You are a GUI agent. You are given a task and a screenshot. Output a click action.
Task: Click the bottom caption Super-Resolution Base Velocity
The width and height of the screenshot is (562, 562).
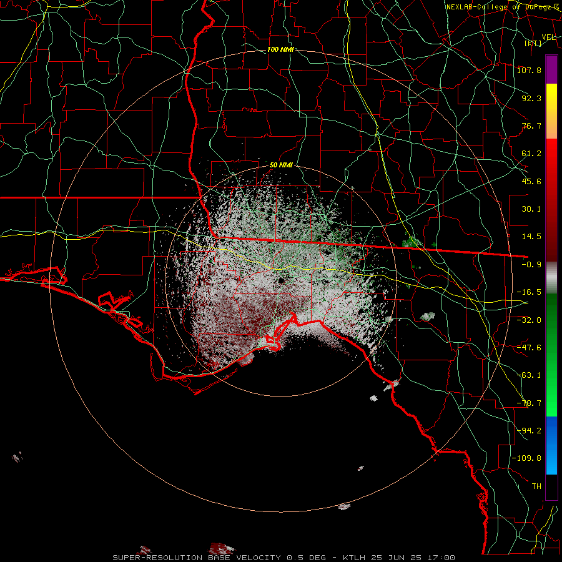(x=283, y=558)
